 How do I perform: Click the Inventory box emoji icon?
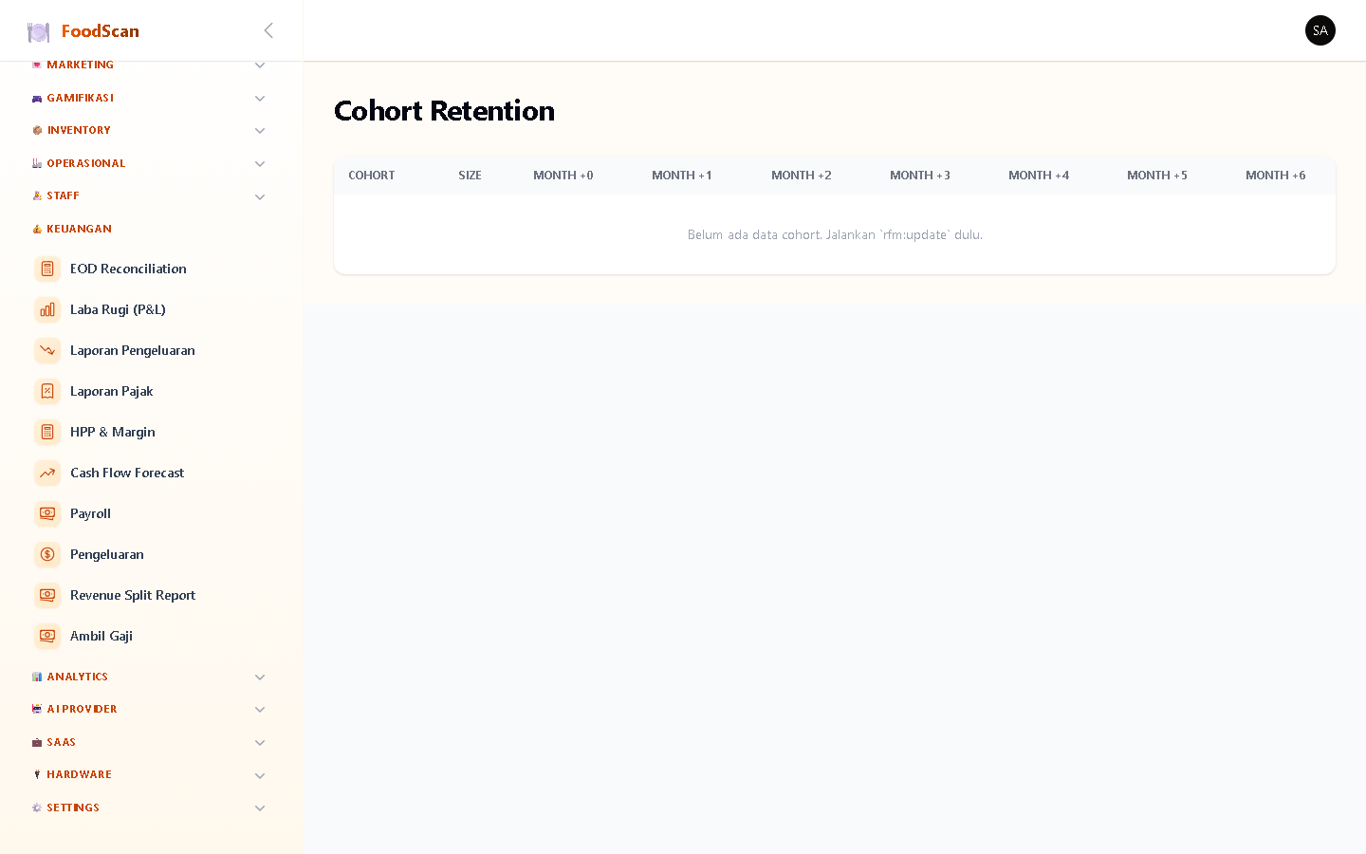coord(37,130)
